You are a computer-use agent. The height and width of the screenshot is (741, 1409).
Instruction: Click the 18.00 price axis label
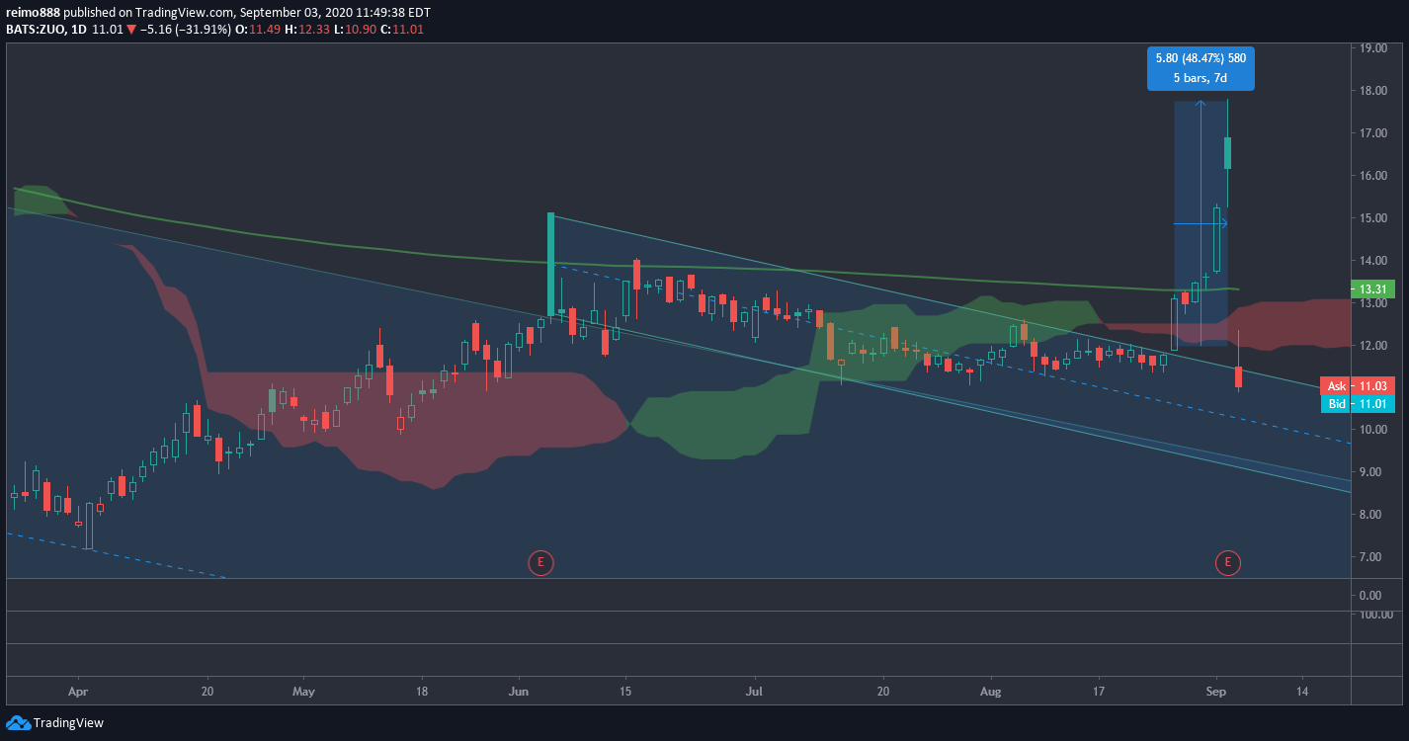pyautogui.click(x=1374, y=91)
